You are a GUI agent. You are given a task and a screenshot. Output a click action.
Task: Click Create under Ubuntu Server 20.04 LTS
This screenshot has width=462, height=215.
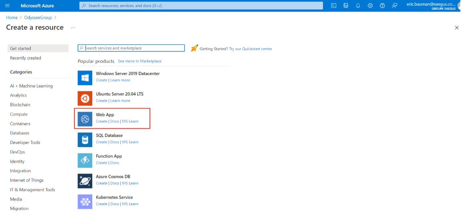pyautogui.click(x=101, y=100)
